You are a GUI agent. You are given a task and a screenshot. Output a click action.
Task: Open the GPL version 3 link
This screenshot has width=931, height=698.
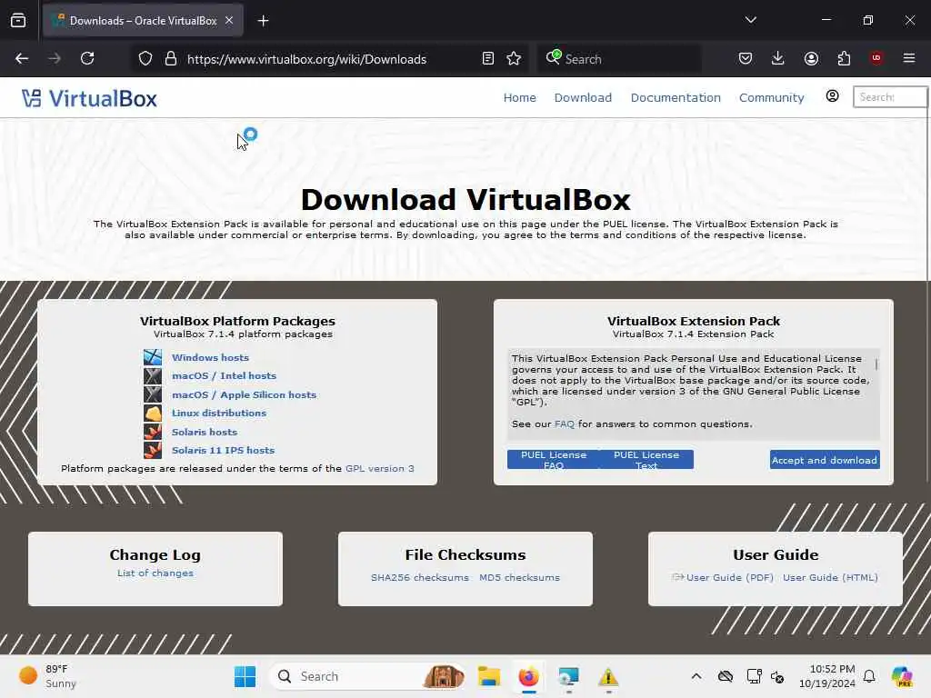click(x=380, y=468)
